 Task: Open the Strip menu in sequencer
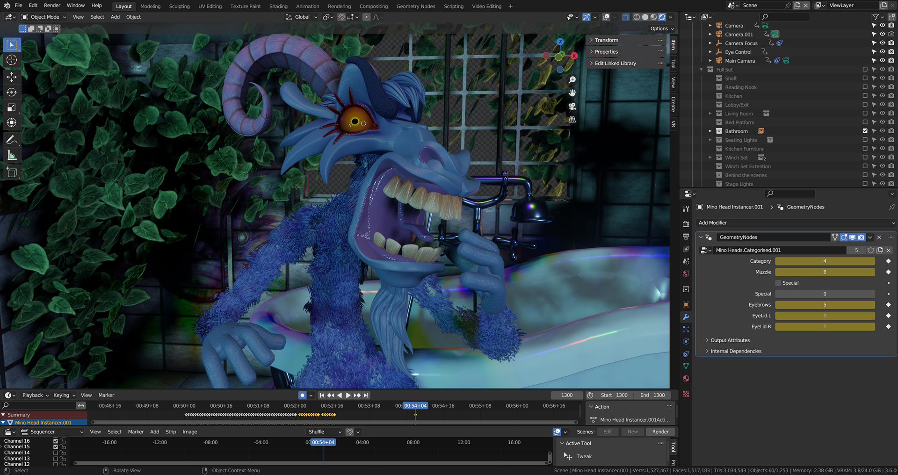pos(171,432)
